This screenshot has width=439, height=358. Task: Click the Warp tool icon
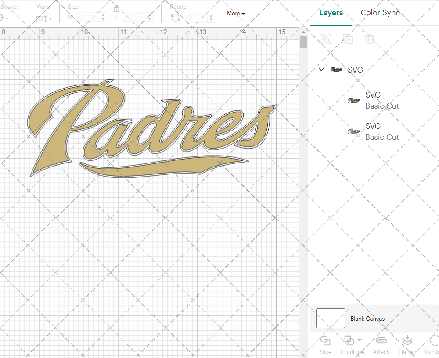coord(41,18)
